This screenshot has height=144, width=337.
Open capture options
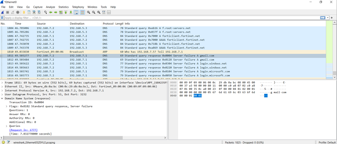[x=18, y=12]
